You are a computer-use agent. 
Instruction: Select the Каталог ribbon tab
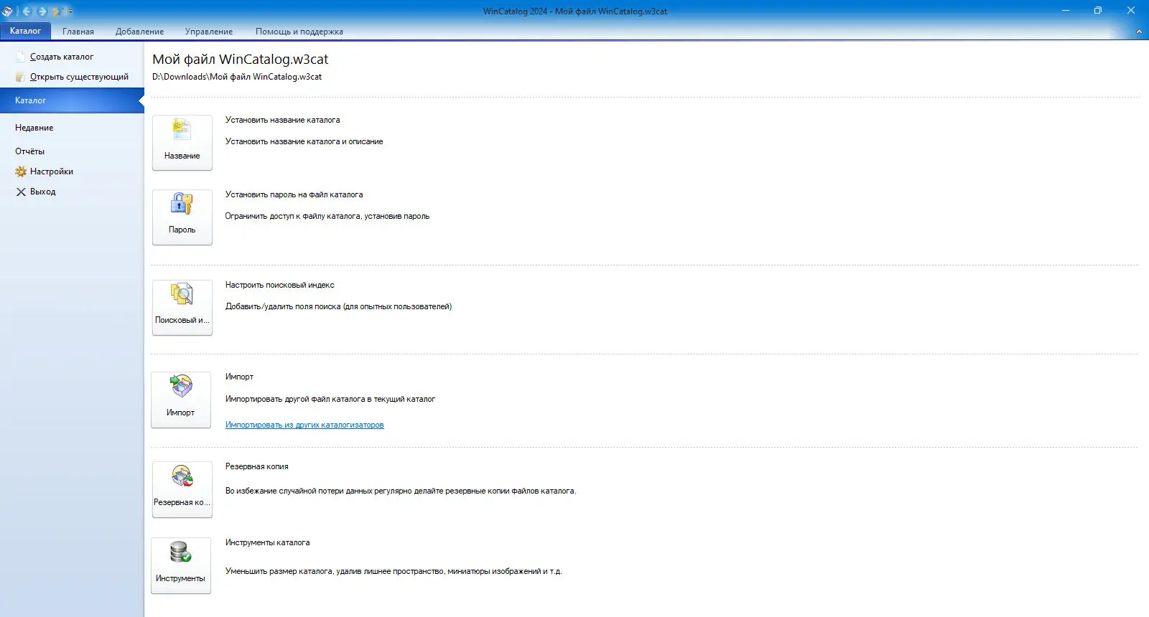coord(25,31)
